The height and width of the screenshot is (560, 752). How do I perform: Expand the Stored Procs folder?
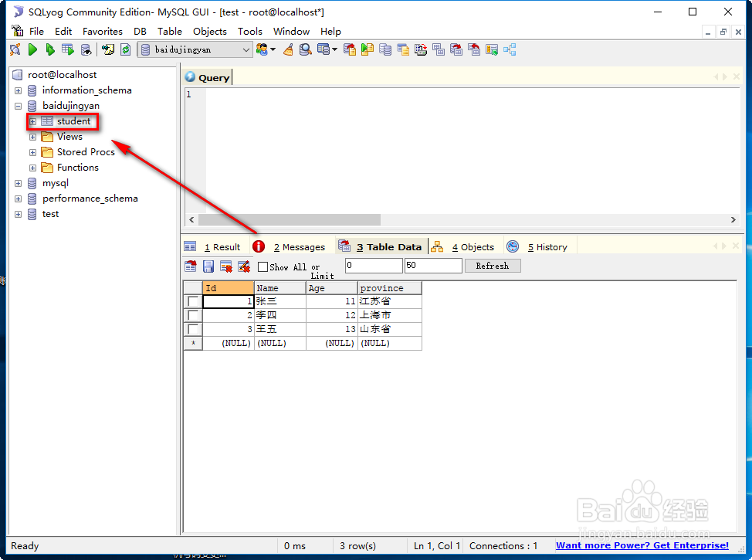[x=32, y=153]
